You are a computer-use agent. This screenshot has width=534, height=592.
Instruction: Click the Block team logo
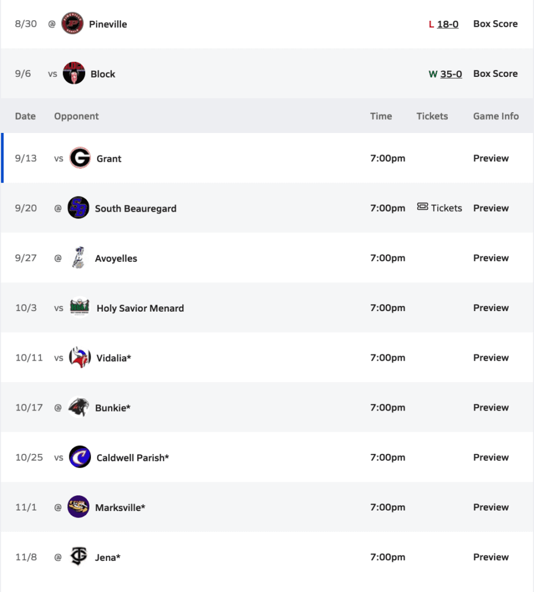click(74, 73)
